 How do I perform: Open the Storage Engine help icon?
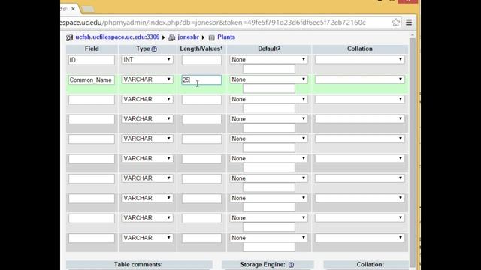point(291,265)
